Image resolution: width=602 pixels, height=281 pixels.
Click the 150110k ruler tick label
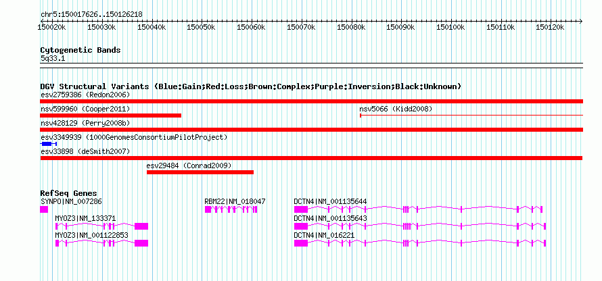[501, 27]
